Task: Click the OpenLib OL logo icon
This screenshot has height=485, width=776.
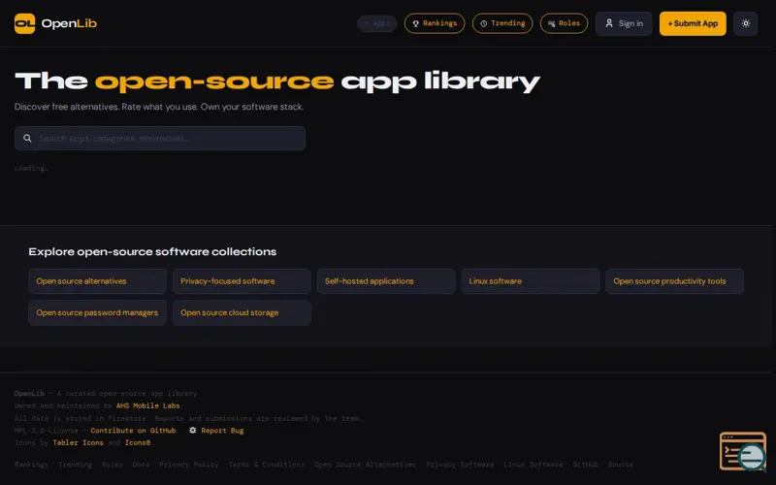Action: pos(25,23)
